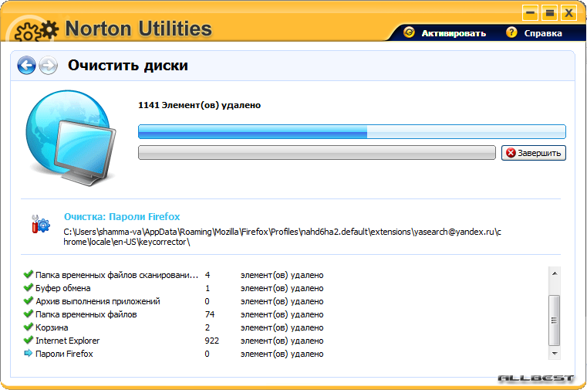Select the 'Корзина' row
Screen dimensions: 587x390
tap(174, 327)
